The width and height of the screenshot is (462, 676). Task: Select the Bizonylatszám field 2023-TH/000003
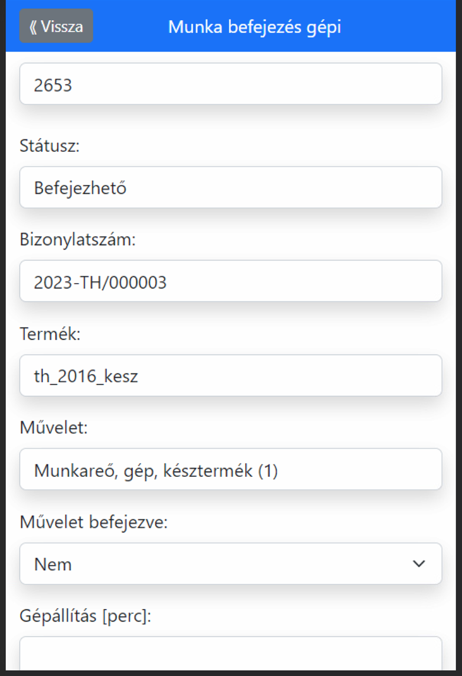pos(230,281)
